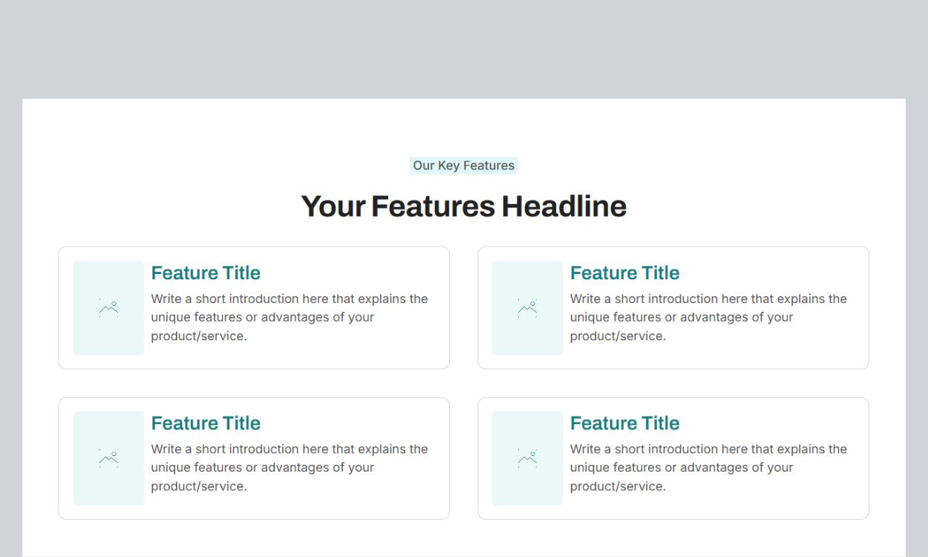Click the description paragraph in bottom-left card
The image size is (928, 557).
[289, 467]
